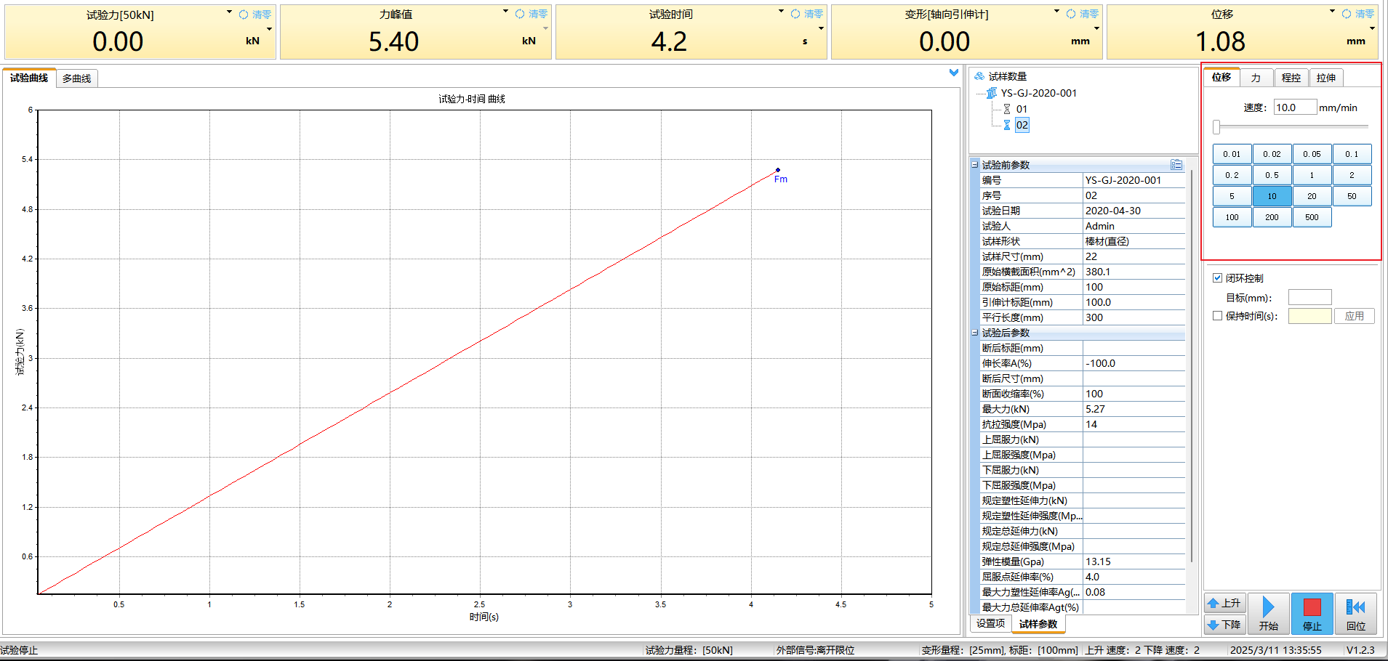Click the 下降 (lower) down-arrow button
Image resolution: width=1388 pixels, height=661 pixels.
[x=1225, y=625]
